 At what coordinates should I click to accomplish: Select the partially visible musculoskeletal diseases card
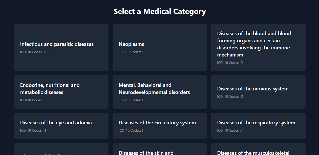tap(258, 149)
